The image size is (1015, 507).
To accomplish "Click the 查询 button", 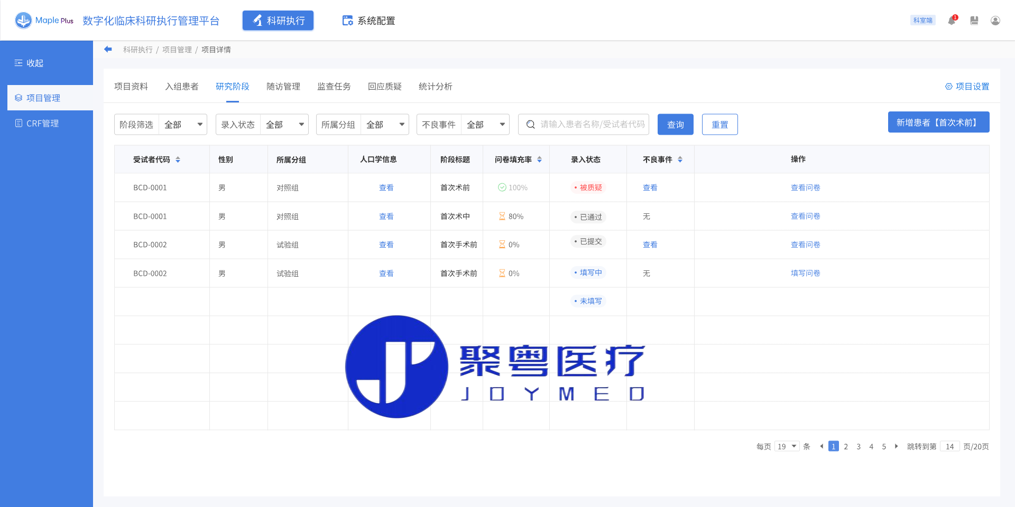I will pyautogui.click(x=675, y=125).
